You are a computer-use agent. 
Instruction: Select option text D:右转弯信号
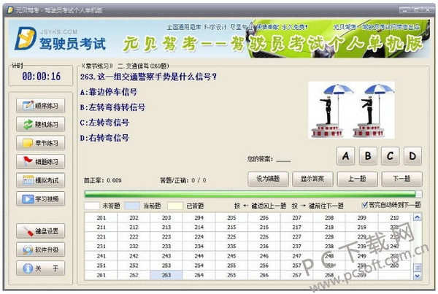[x=104, y=138]
